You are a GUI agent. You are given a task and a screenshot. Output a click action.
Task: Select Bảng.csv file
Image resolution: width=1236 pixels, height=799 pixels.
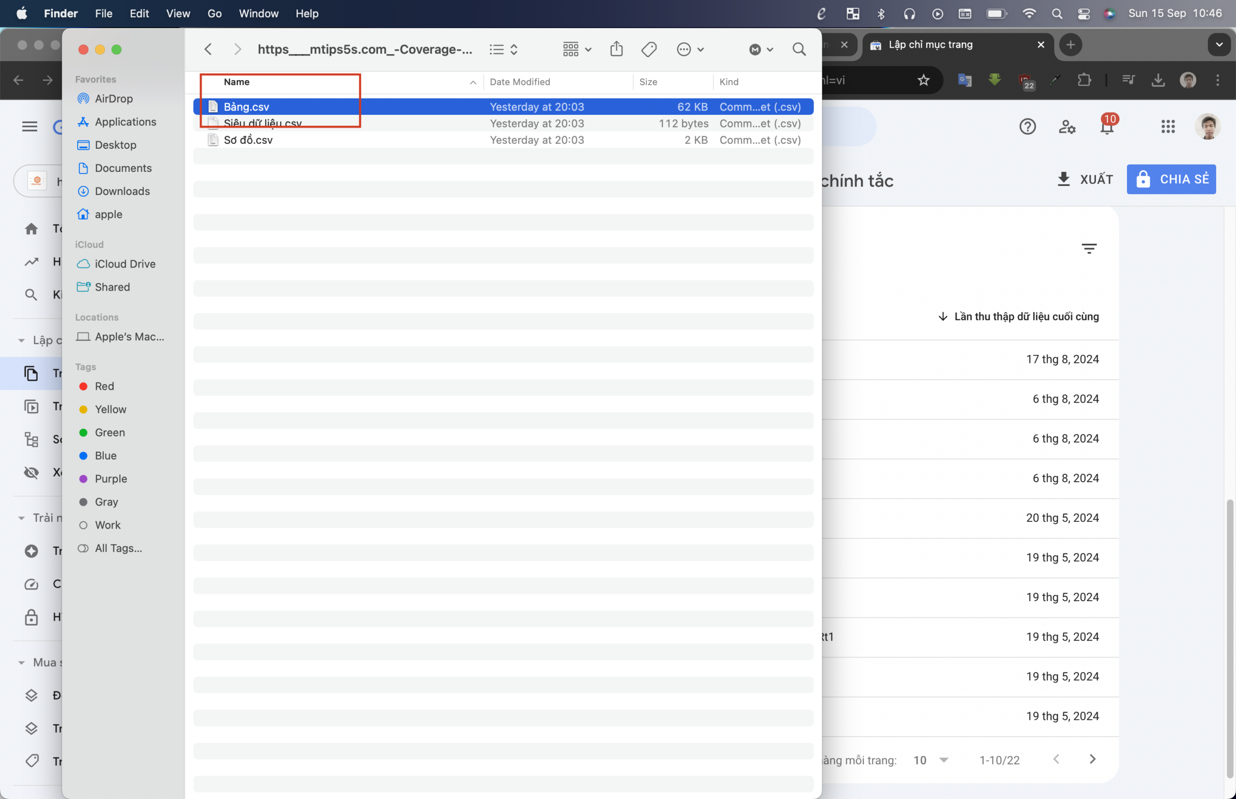pyautogui.click(x=247, y=106)
